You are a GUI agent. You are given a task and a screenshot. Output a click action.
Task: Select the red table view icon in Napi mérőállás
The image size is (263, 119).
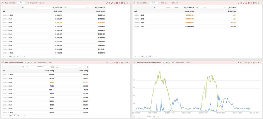point(117,3)
